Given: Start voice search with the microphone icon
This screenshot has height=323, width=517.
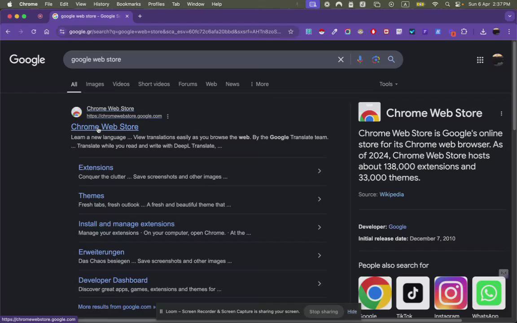Looking at the screenshot, I should tap(360, 60).
